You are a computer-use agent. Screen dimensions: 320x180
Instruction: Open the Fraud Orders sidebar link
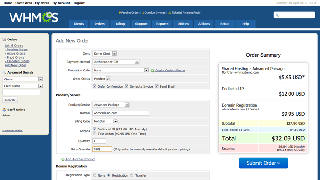[14, 57]
